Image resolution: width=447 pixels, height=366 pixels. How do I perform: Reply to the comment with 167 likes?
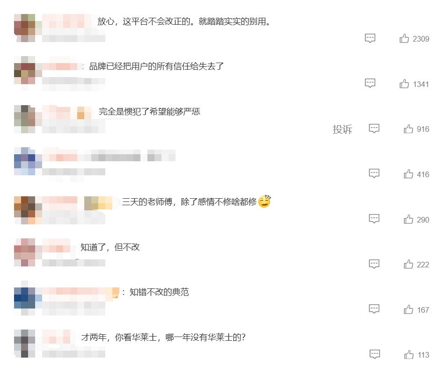coord(374,309)
